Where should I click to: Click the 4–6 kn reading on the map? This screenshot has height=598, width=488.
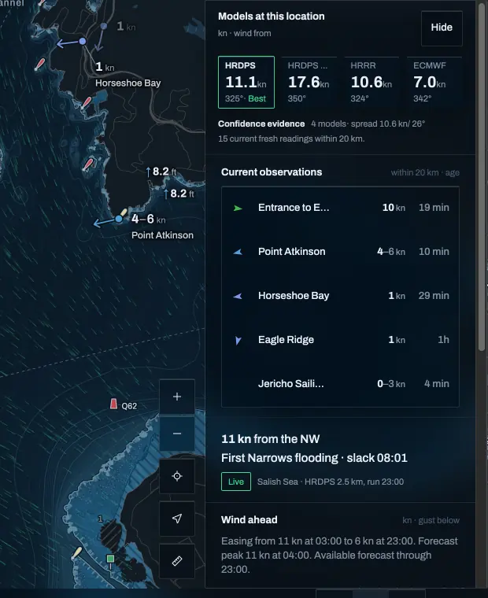pyautogui.click(x=149, y=219)
